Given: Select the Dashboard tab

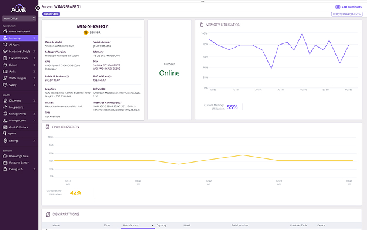Looking at the screenshot, I should [x=51, y=14].
